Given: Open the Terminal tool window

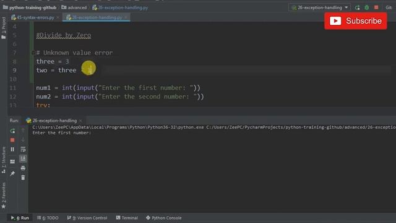Looking at the screenshot, I should click(x=127, y=217).
